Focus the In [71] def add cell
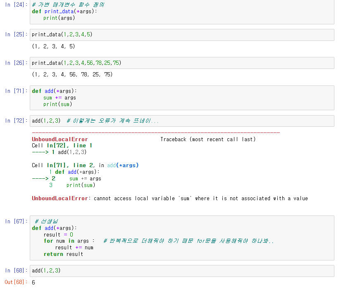 tap(182, 98)
